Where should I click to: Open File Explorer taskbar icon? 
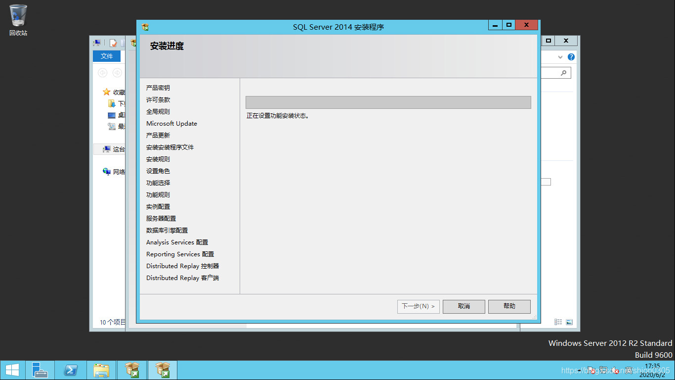coord(101,370)
